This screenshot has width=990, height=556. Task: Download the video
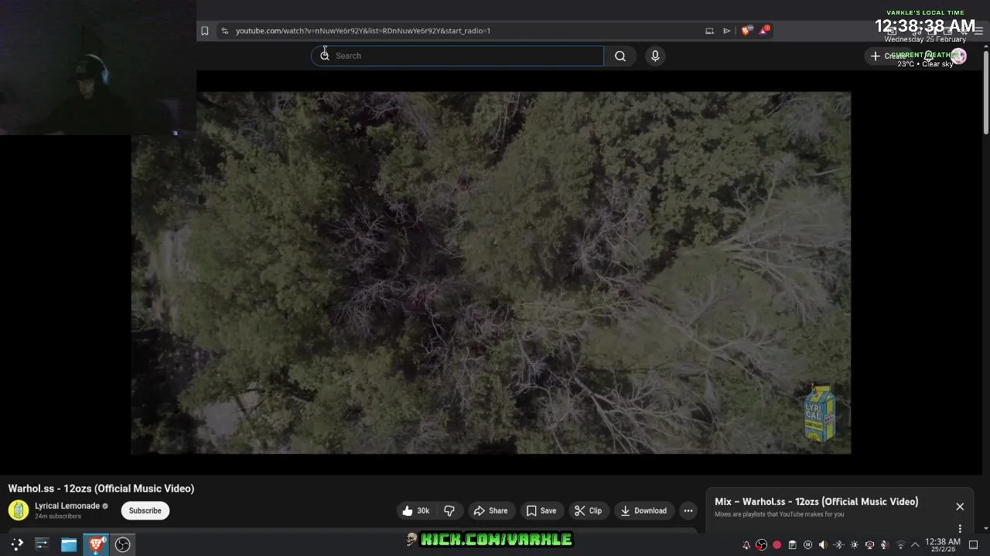[643, 510]
